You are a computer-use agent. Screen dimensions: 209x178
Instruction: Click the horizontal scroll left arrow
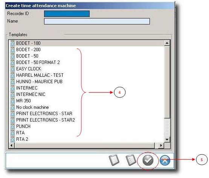click(x=12, y=145)
